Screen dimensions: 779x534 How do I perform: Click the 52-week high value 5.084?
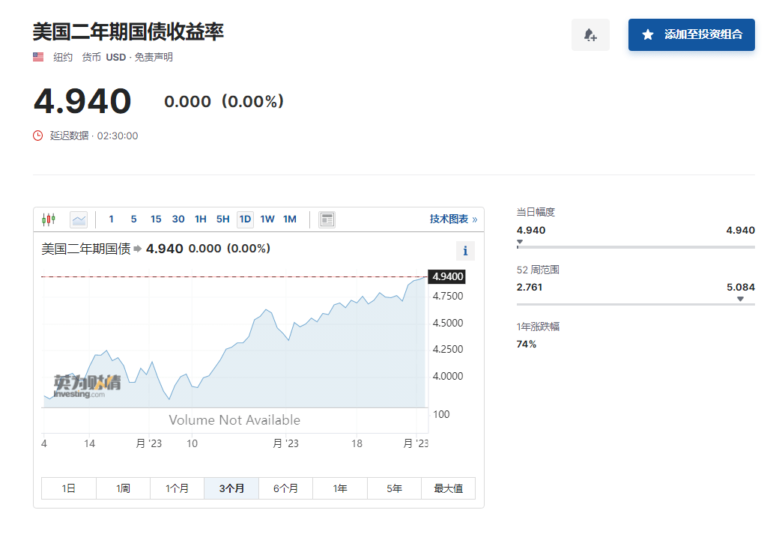741,287
